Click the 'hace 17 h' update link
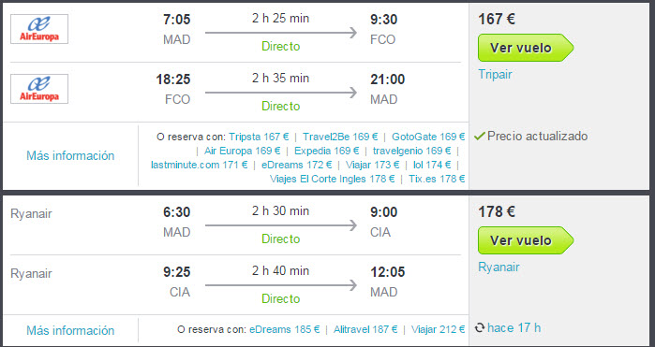The width and height of the screenshot is (655, 347). pyautogui.click(x=514, y=328)
